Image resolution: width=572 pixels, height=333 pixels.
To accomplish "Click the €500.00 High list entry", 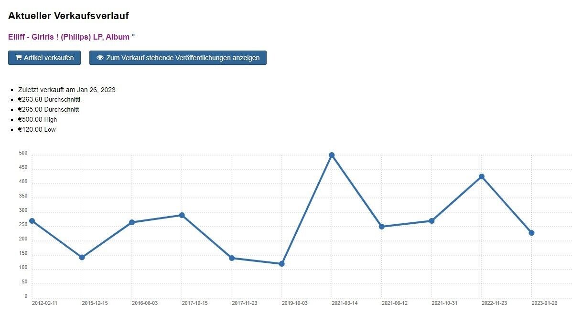I will pyautogui.click(x=38, y=119).
